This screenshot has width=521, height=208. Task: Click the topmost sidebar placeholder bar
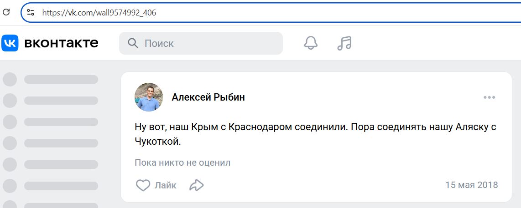(x=61, y=79)
